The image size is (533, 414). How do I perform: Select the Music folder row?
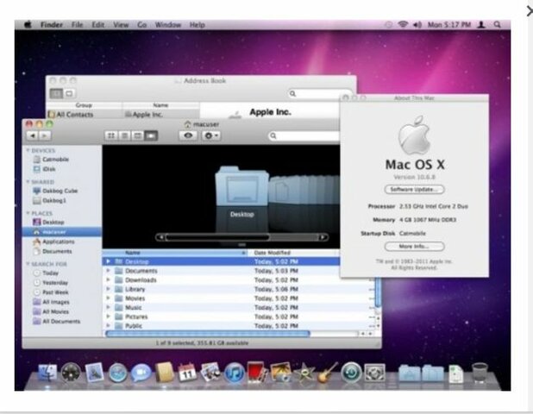238,307
